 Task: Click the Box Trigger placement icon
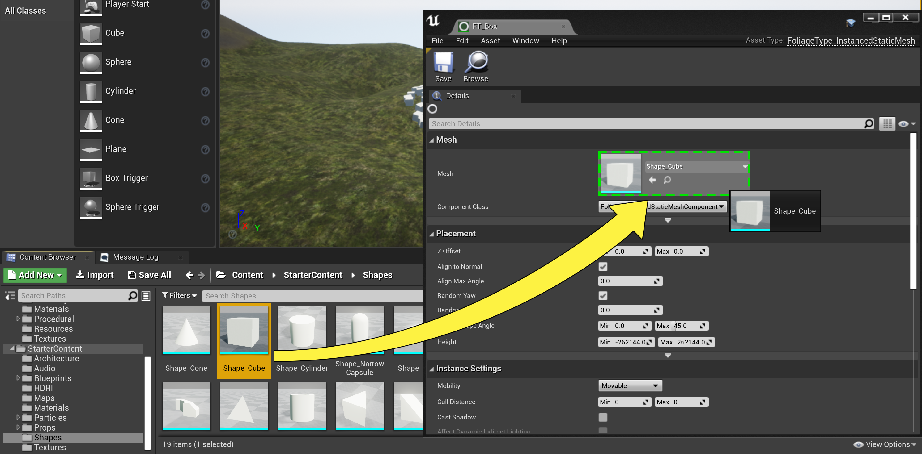tap(91, 178)
